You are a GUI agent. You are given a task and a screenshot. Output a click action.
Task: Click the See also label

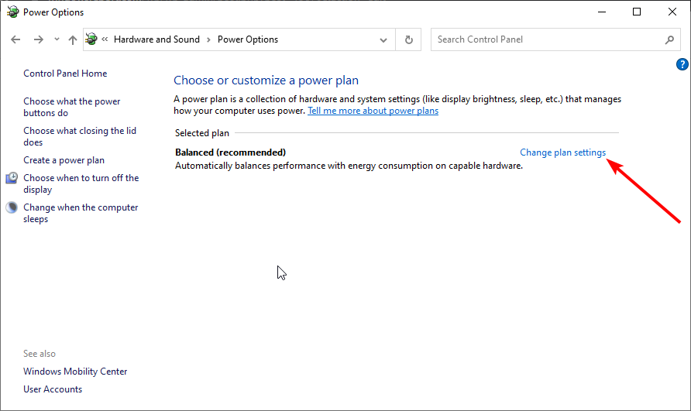[x=40, y=354]
